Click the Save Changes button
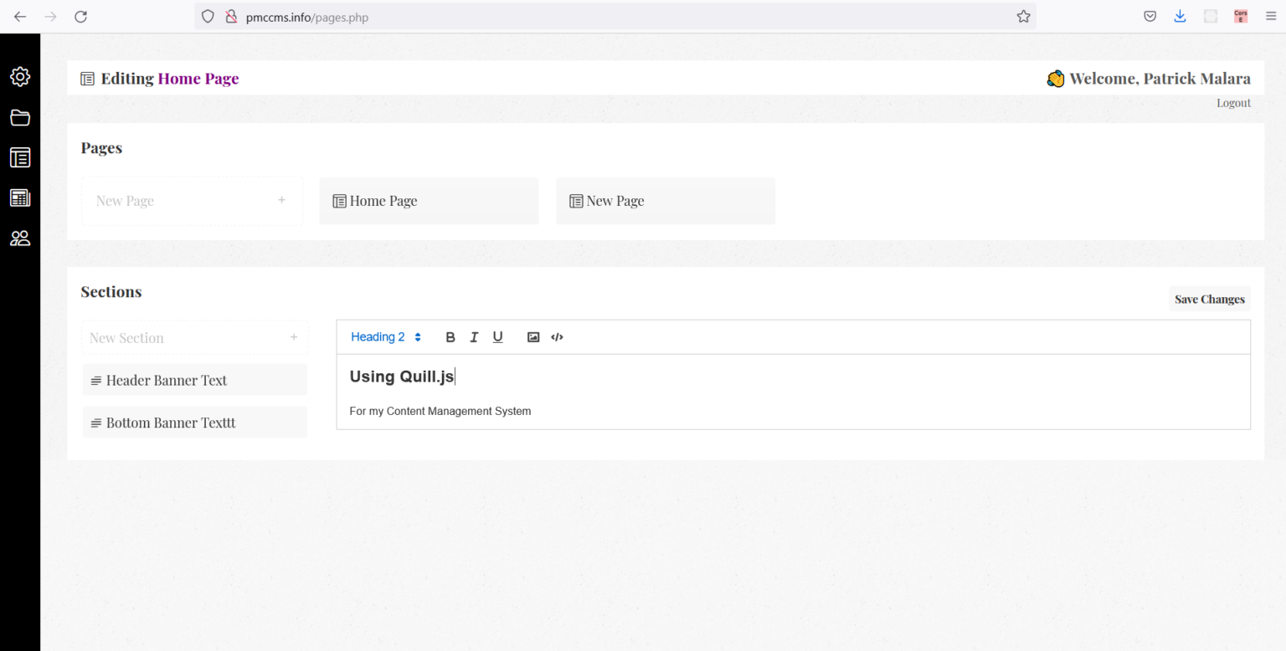Image resolution: width=1286 pixels, height=651 pixels. click(1209, 299)
